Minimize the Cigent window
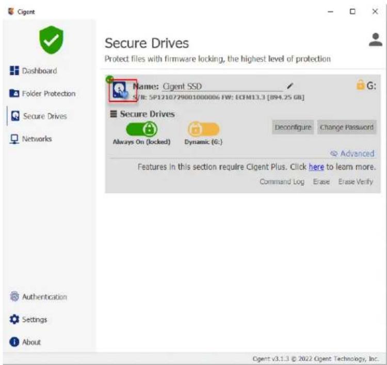This screenshot has height=365, width=387. pyautogui.click(x=330, y=11)
